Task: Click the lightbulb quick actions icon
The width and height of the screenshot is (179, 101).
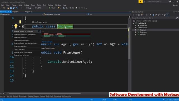Action: pos(16,26)
